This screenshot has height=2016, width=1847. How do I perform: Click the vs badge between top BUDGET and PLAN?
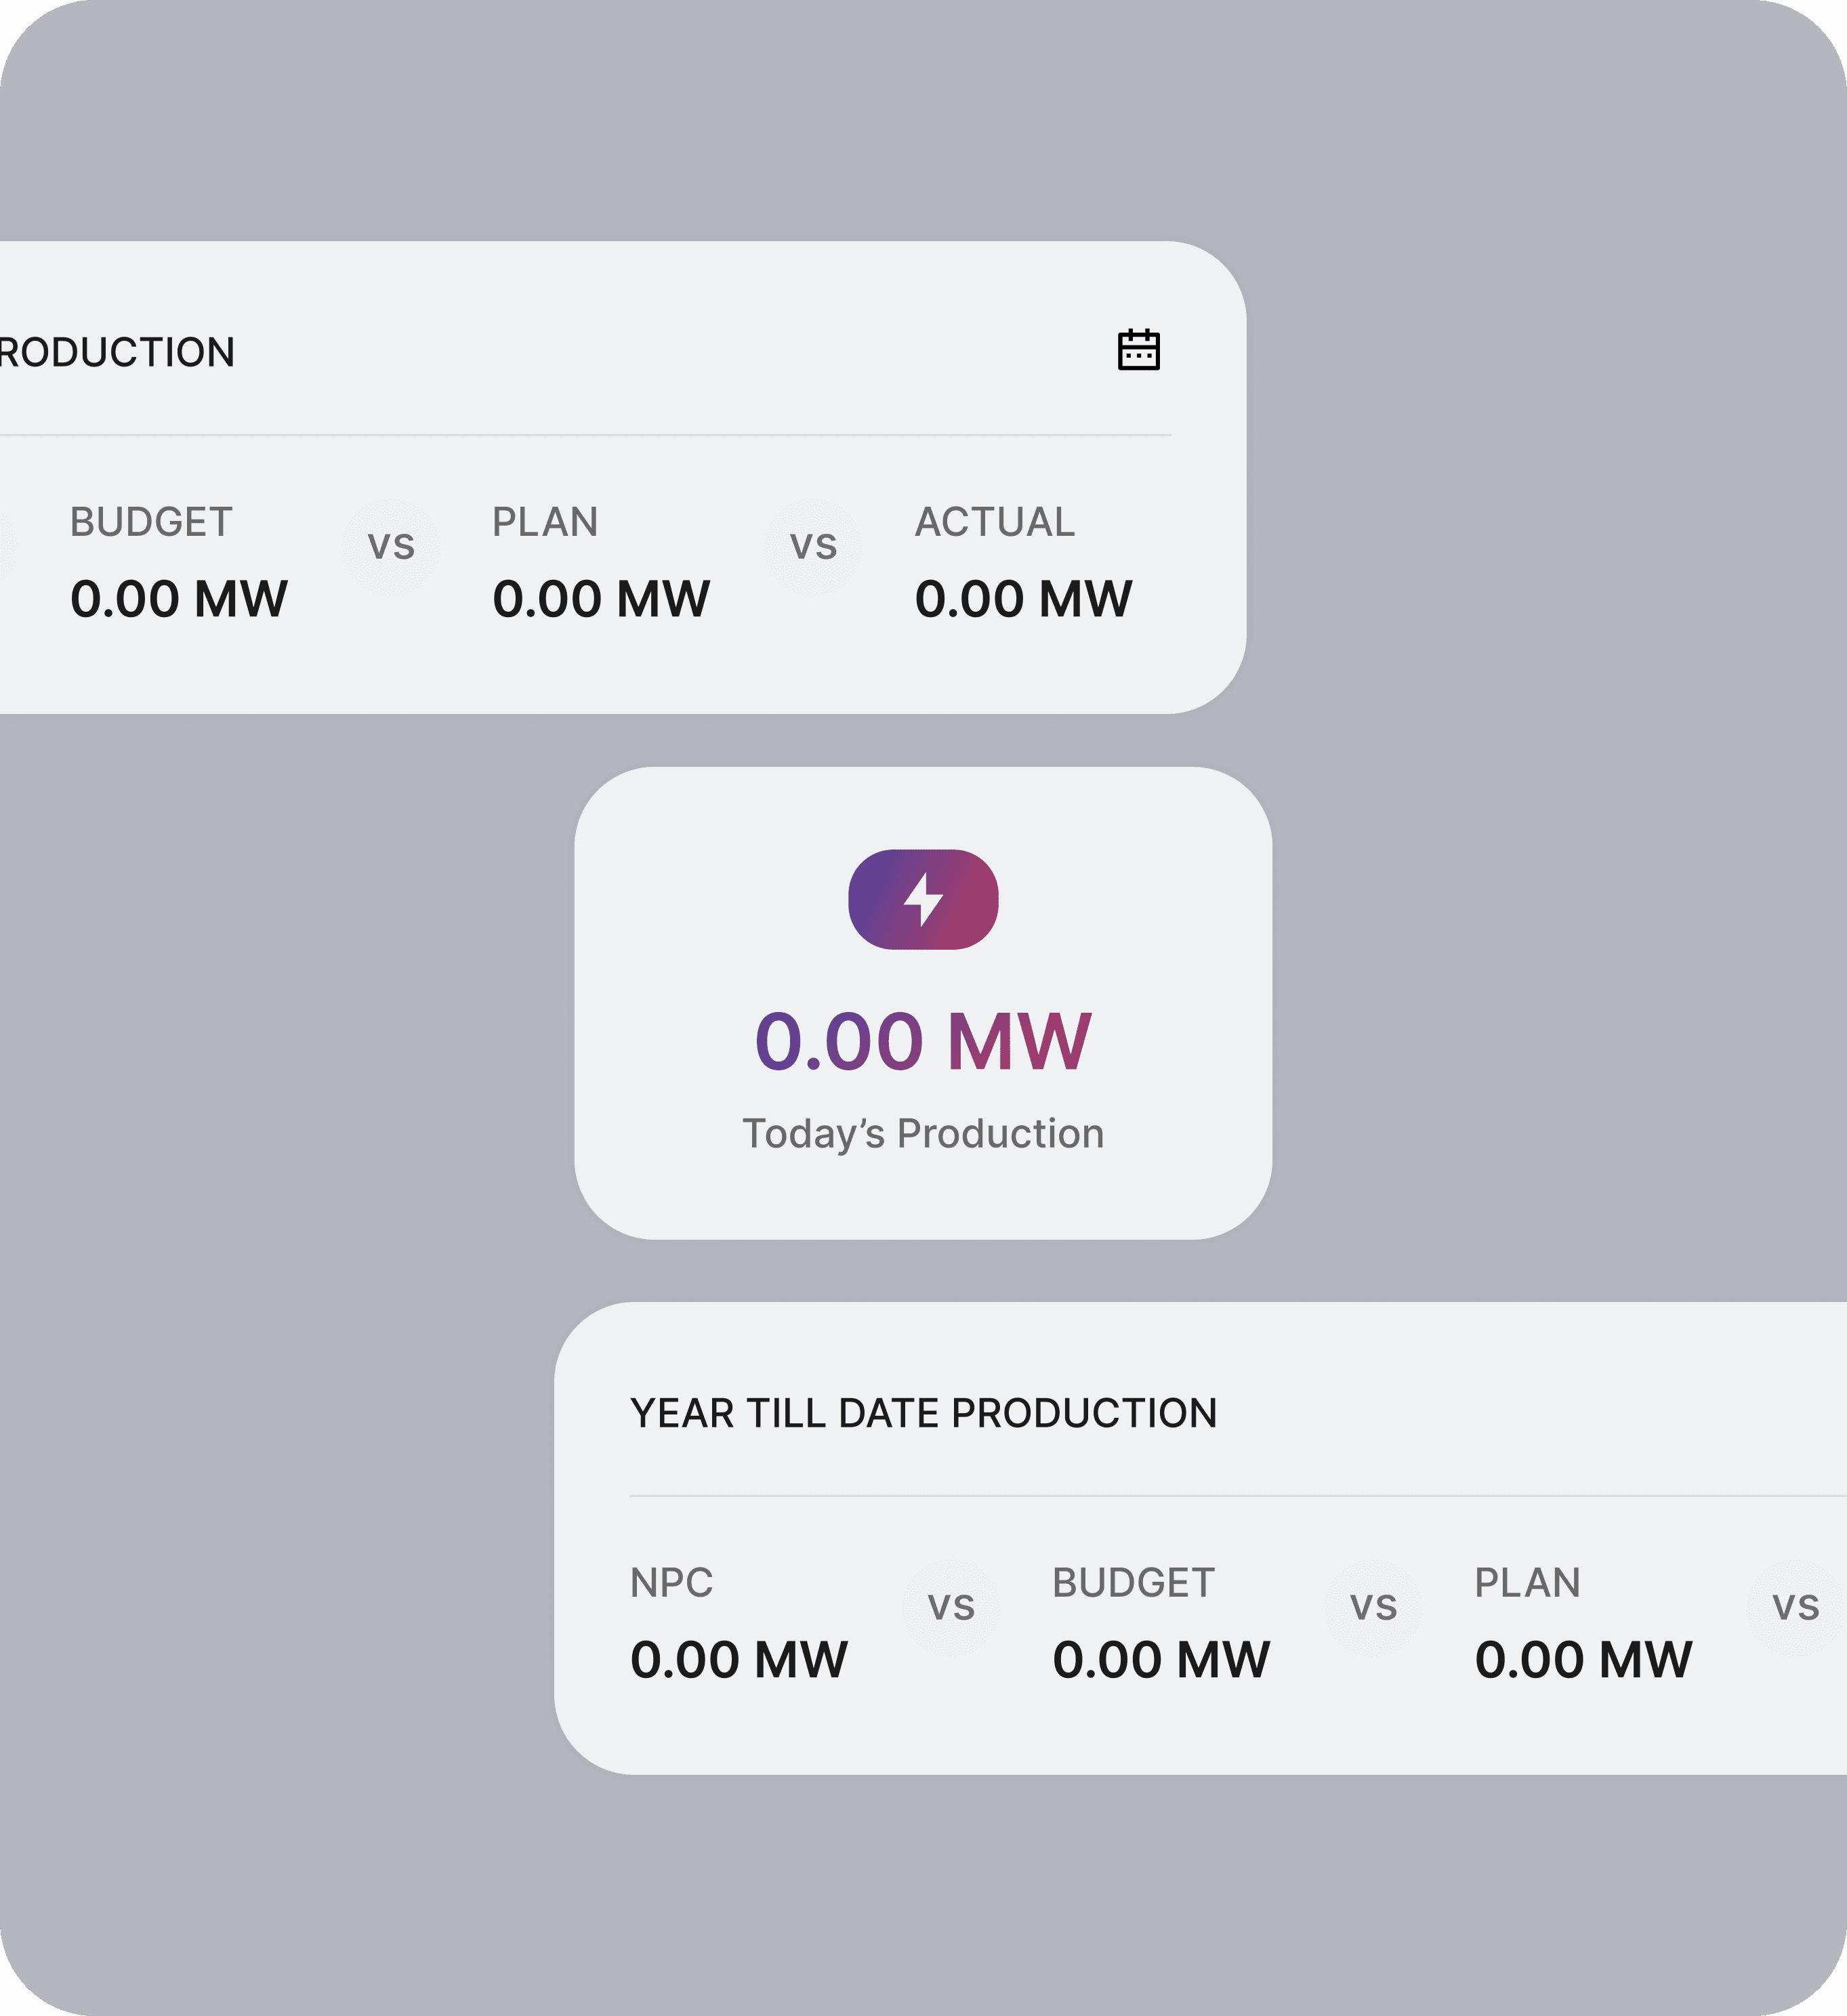pos(391,546)
